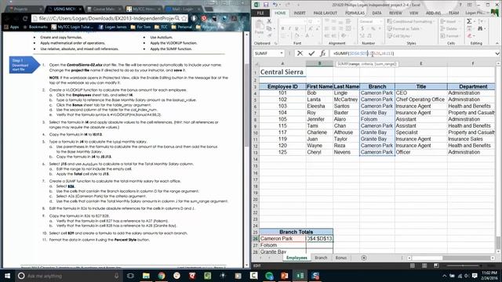The height and width of the screenshot is (282, 502).
Task: Open MyTCC Login Tulsa bookmark
Action: 72,27
